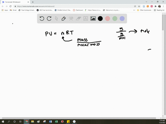
Task: Click the browser back arrow
Action: tap(3, 6)
